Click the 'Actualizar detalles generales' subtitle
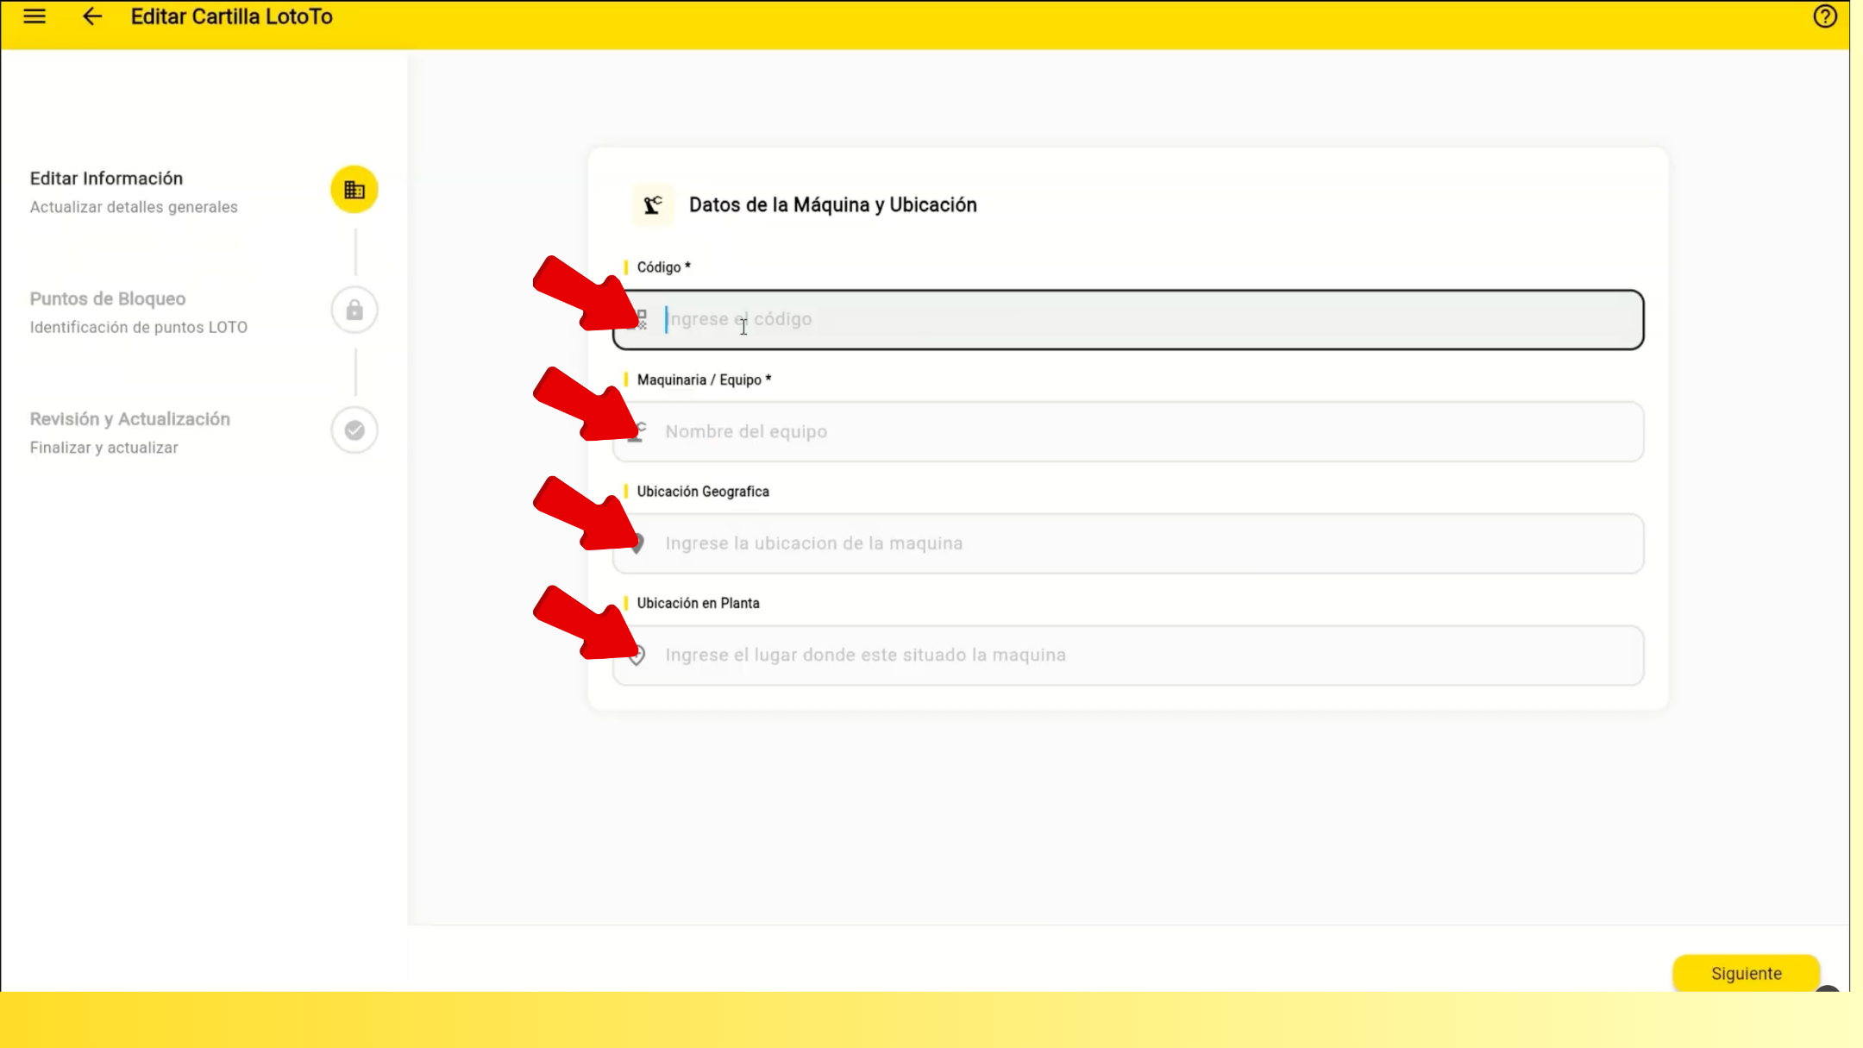 click(134, 207)
